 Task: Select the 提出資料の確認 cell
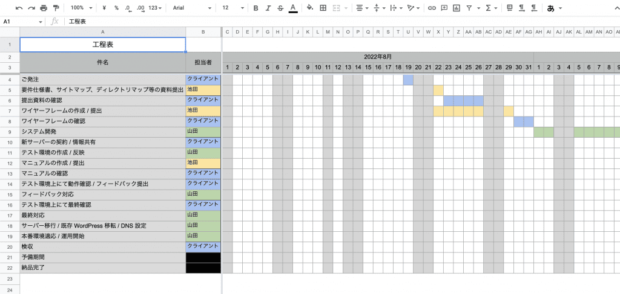pos(103,100)
